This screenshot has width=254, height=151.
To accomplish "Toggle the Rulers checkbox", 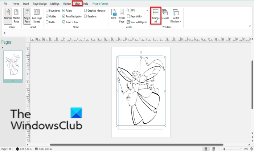I will (64, 11).
